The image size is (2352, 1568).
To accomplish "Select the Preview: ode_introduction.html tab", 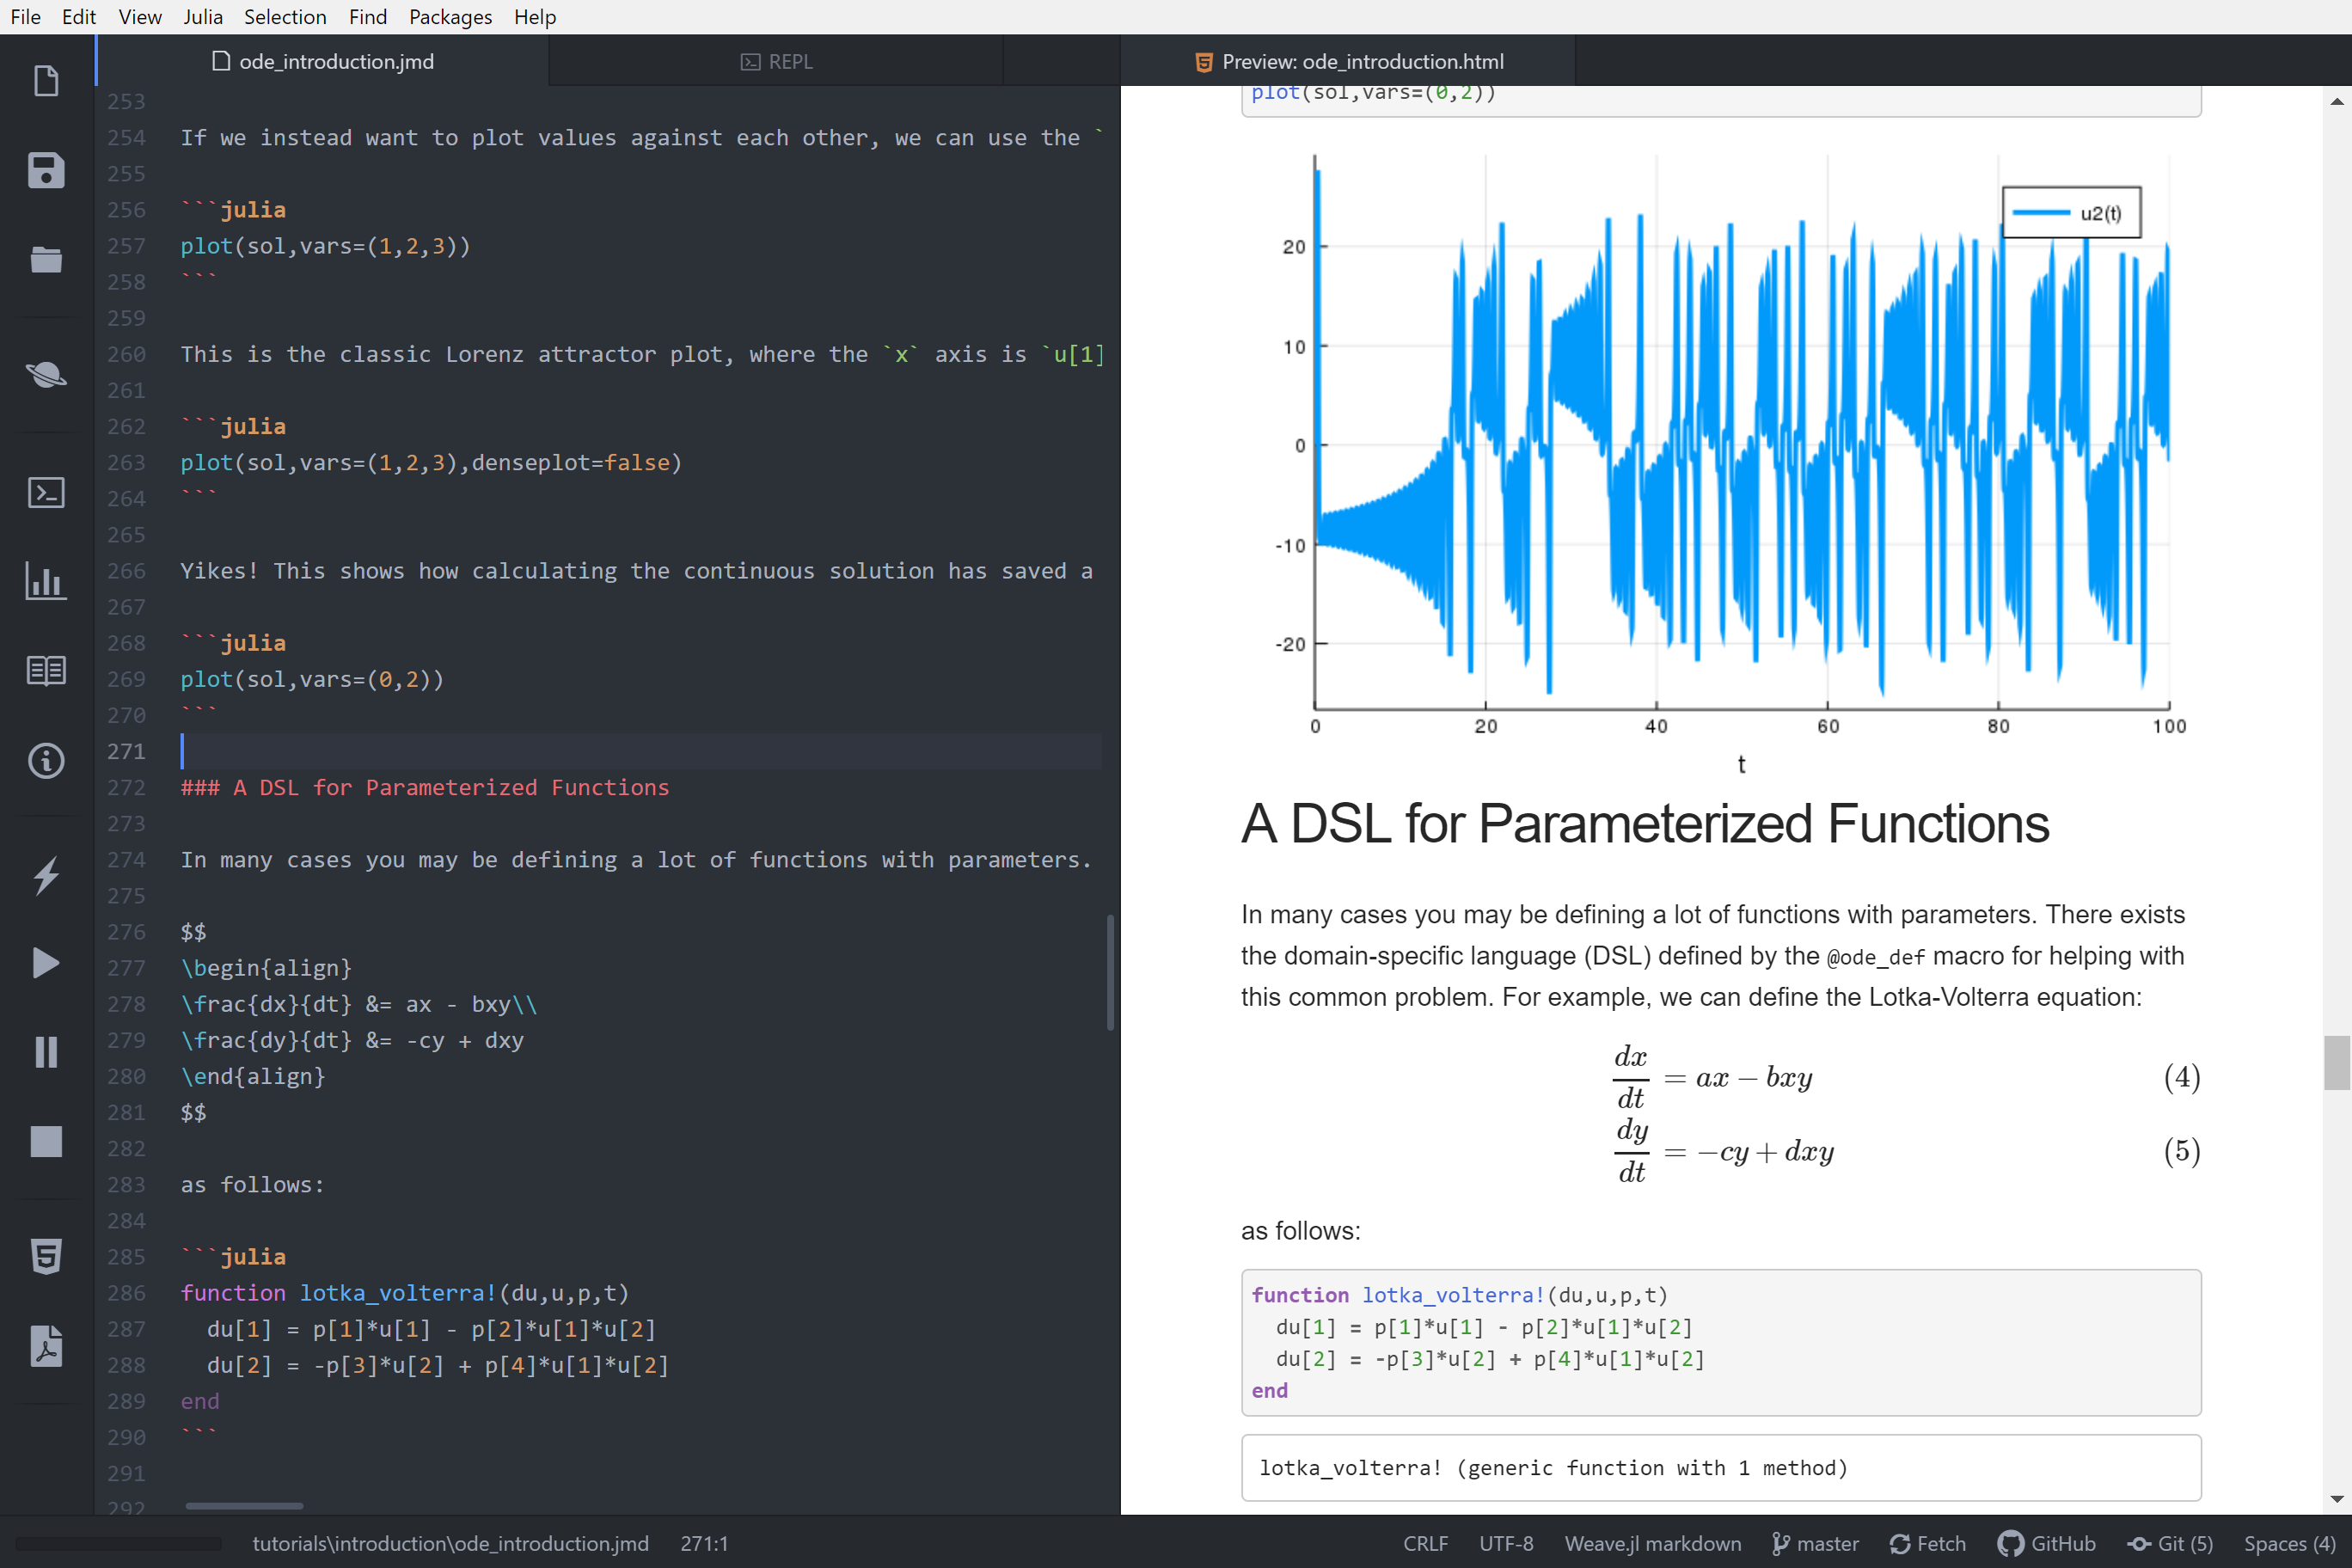I will point(1348,61).
